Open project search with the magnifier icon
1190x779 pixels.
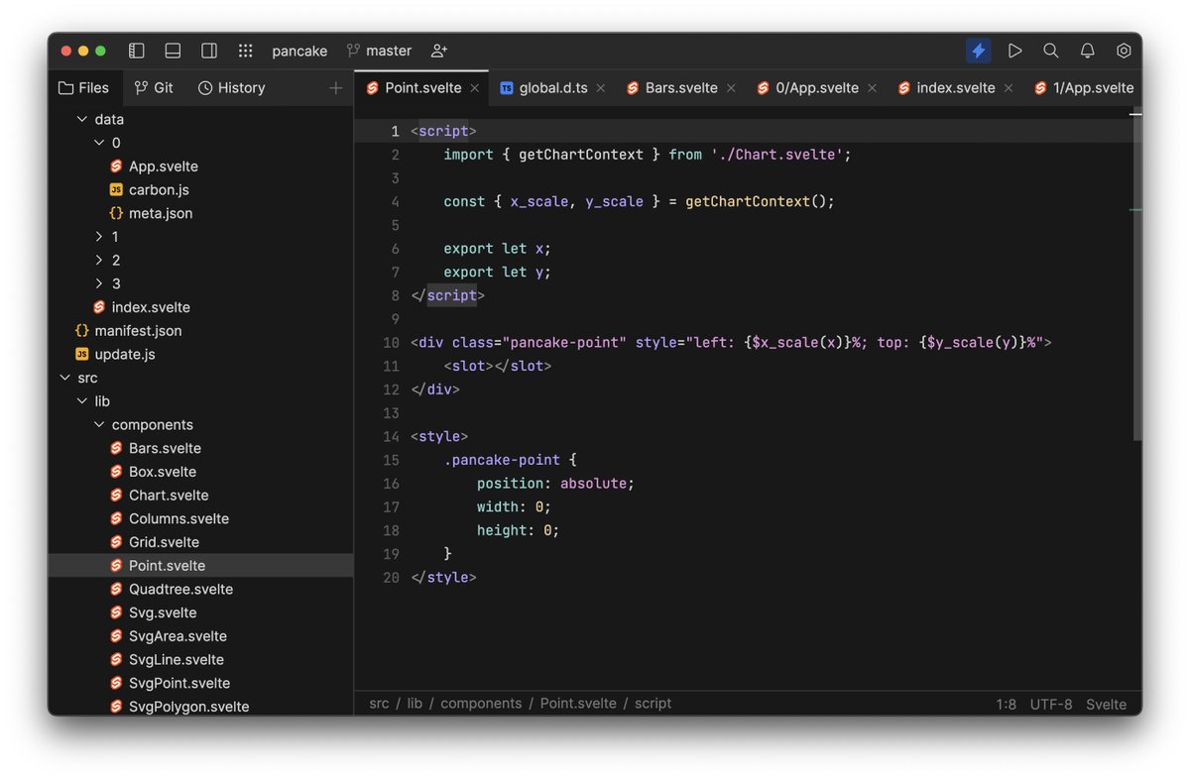(1050, 50)
